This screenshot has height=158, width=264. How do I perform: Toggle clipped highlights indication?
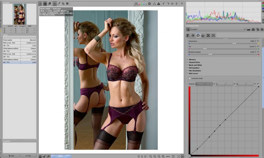(159, 4)
